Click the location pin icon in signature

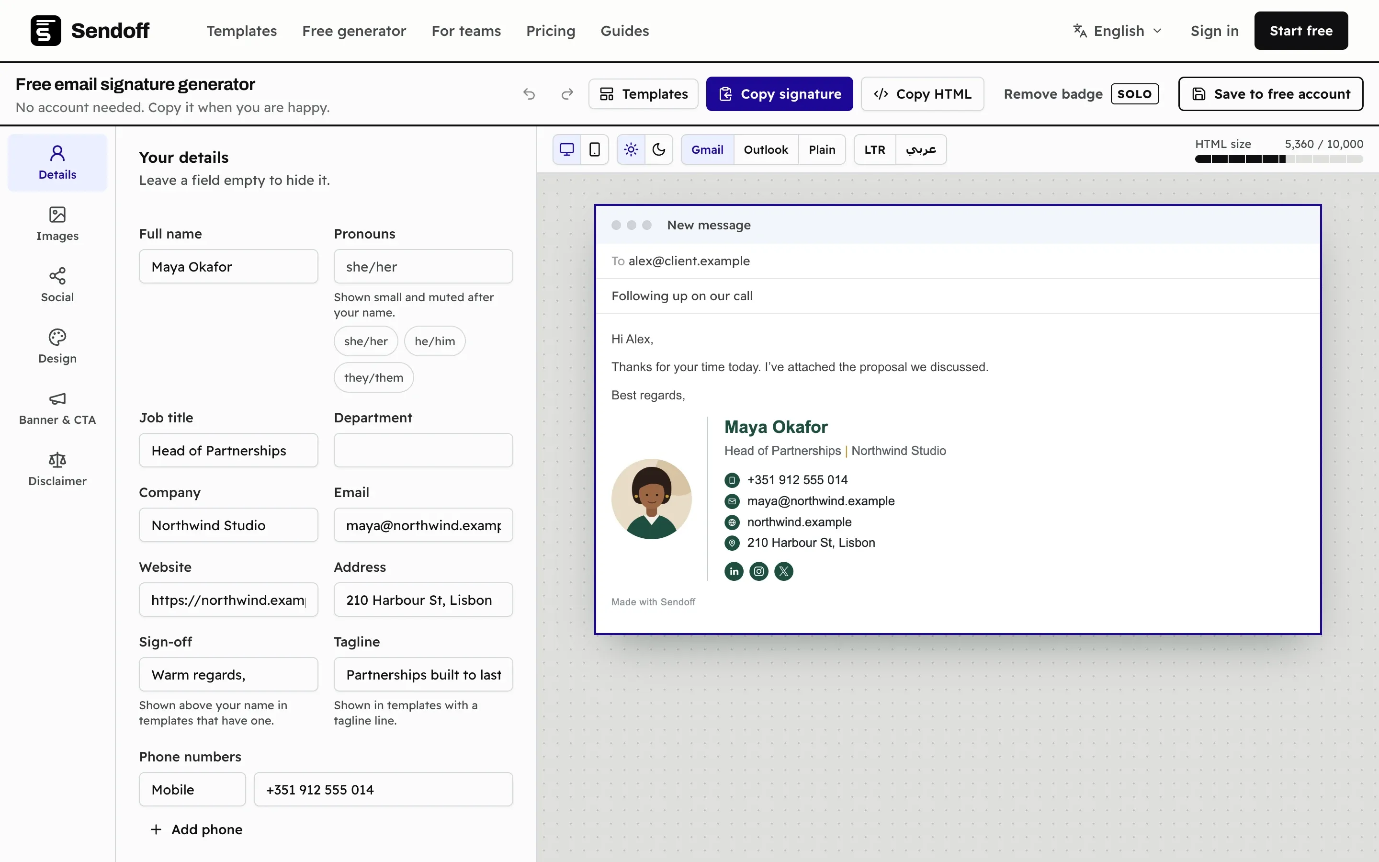[x=732, y=544]
